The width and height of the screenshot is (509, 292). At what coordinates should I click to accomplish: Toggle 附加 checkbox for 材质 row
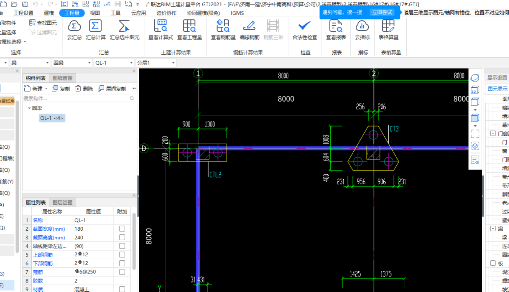point(122,289)
